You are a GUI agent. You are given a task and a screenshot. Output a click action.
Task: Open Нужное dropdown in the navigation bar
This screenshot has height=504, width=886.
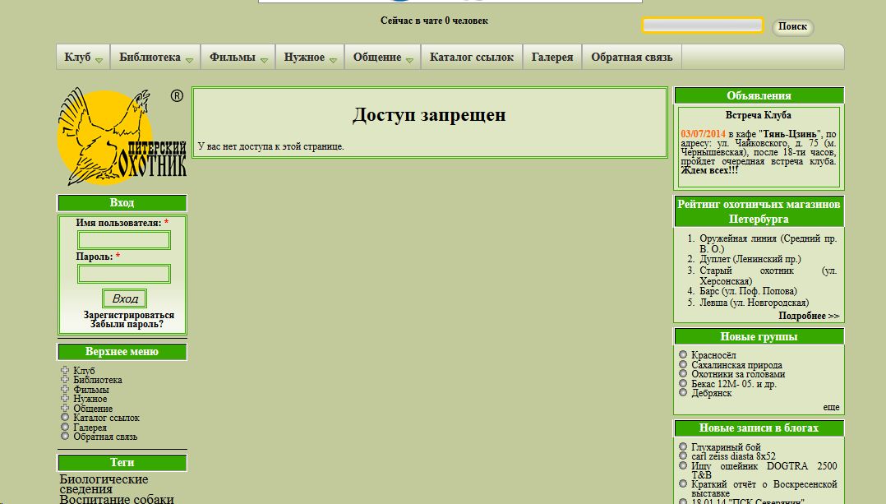click(x=310, y=58)
